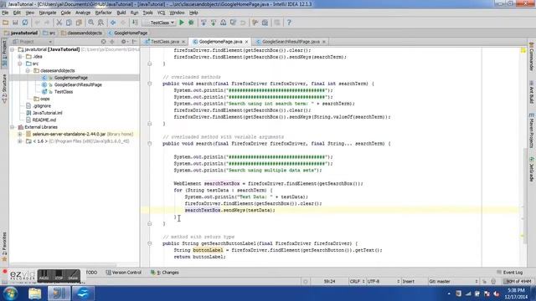The height and width of the screenshot is (301, 536).
Task: Collapse the src folder node
Action: point(20,64)
